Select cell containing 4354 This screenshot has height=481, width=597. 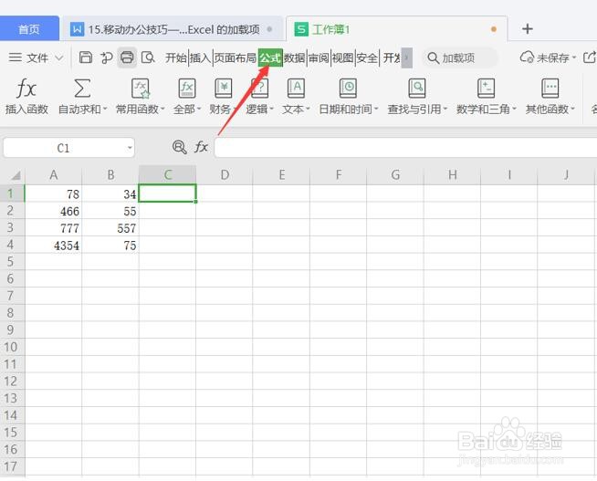[53, 246]
